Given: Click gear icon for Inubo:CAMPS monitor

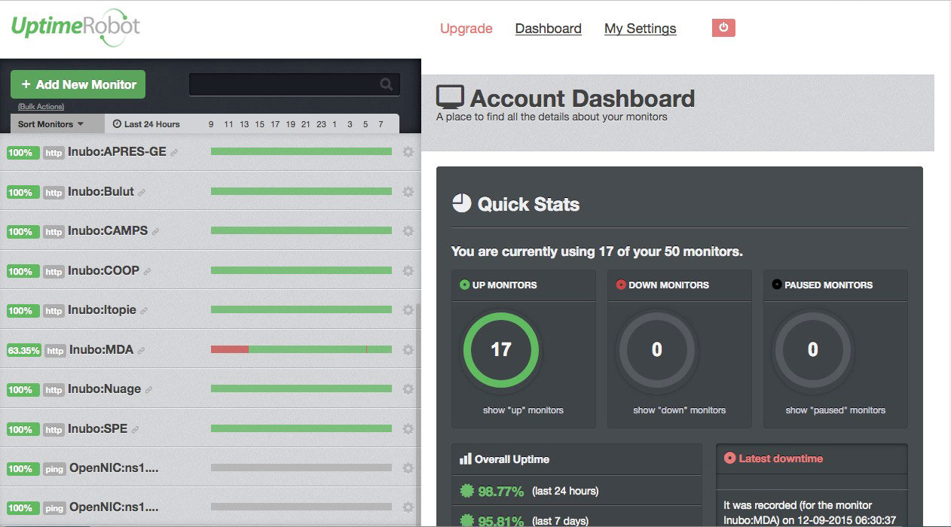Looking at the screenshot, I should pos(408,231).
